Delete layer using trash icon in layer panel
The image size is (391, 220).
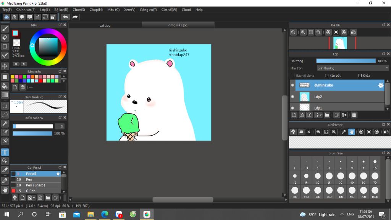coord(354,115)
